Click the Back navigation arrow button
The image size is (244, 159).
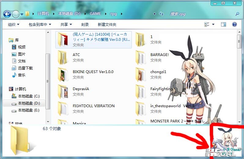coord(7,14)
